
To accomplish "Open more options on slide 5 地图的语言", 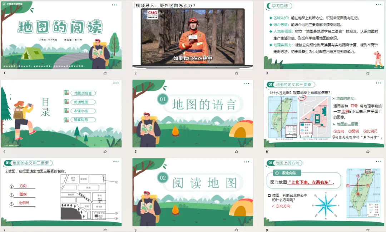I will tap(246, 83).
